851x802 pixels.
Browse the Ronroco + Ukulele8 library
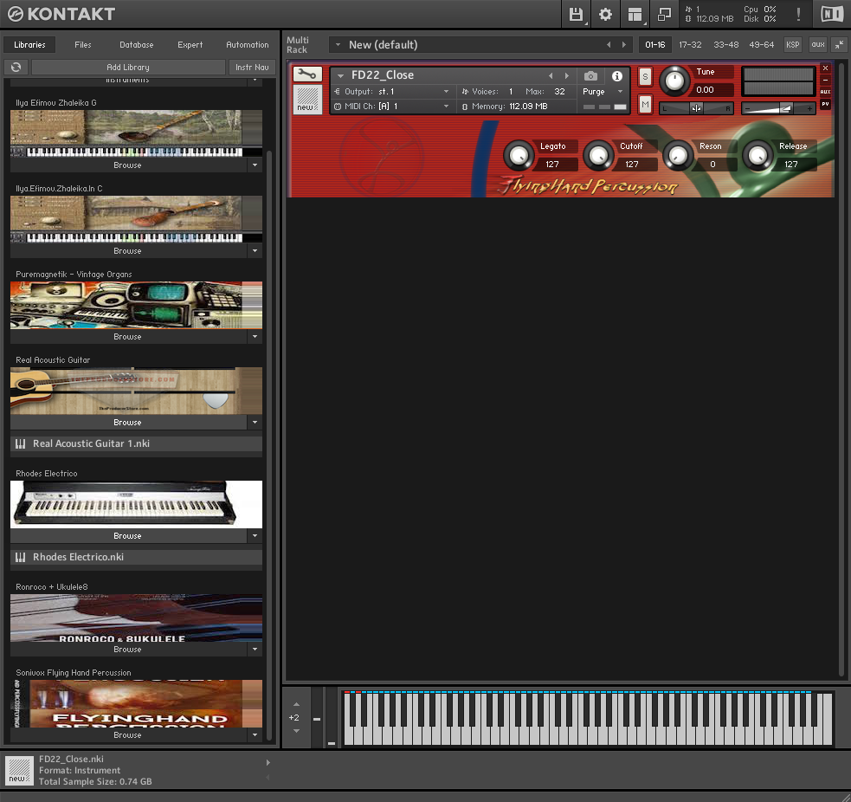(x=127, y=650)
